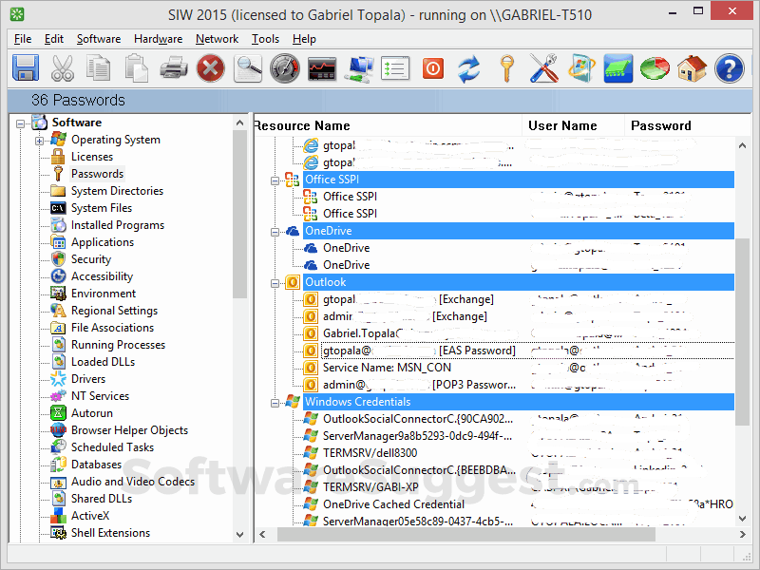Select System Directories in the tree

tap(117, 191)
